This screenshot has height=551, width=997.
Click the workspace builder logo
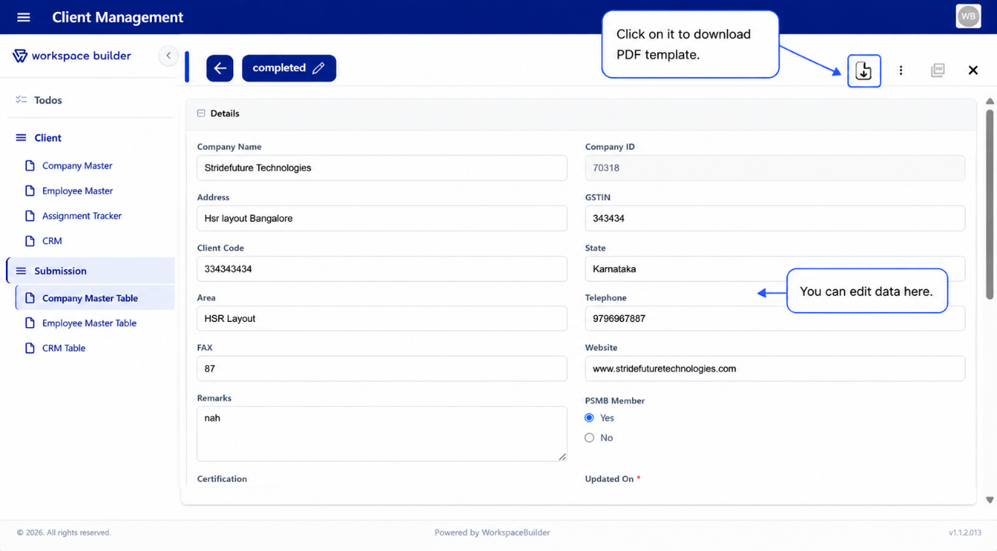click(72, 56)
